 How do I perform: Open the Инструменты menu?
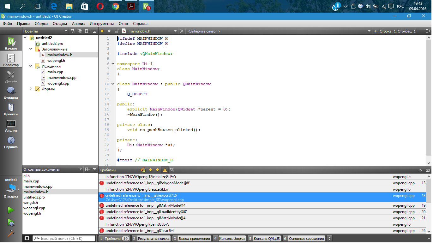(x=102, y=24)
